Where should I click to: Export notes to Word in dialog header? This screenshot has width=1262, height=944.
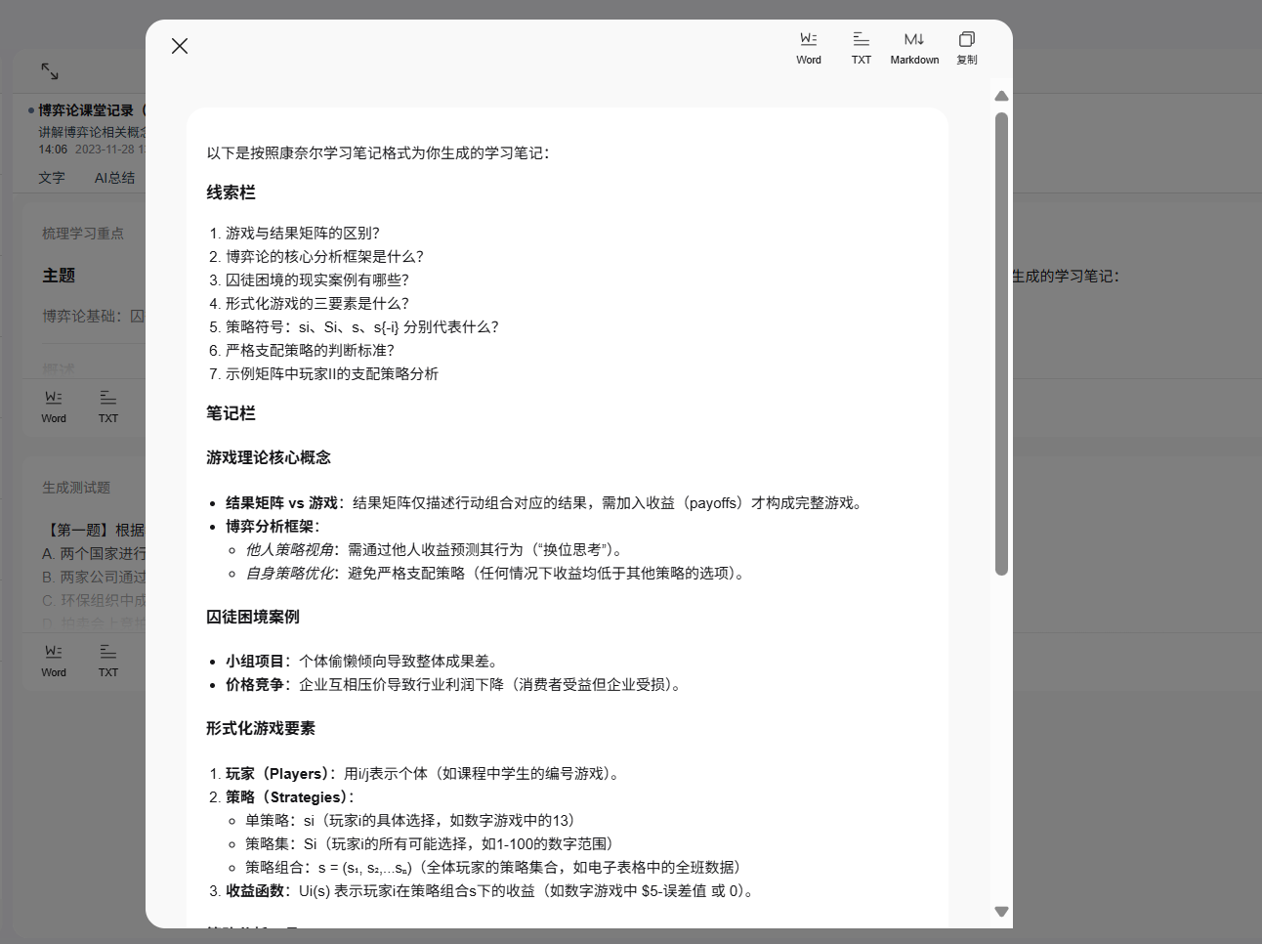coord(809,48)
